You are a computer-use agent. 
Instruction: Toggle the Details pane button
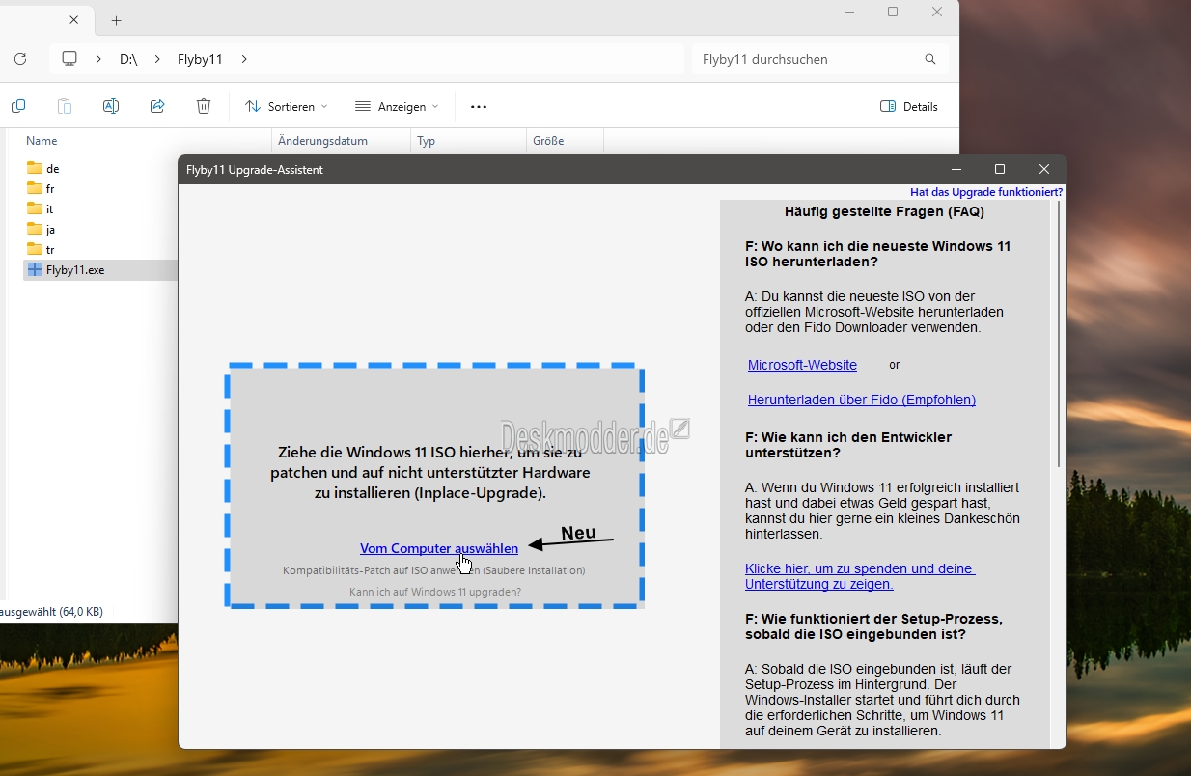click(x=909, y=106)
